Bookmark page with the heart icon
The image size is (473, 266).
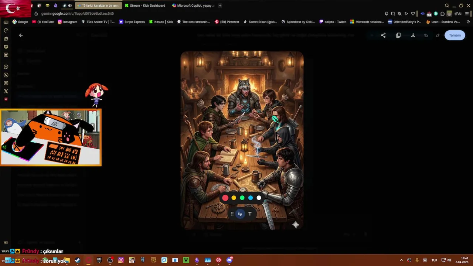pos(413,14)
